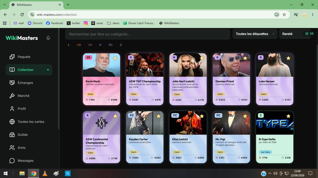This screenshot has height=178, width=318.
Task: Open the Chrome profile avatar
Action: click(304, 15)
